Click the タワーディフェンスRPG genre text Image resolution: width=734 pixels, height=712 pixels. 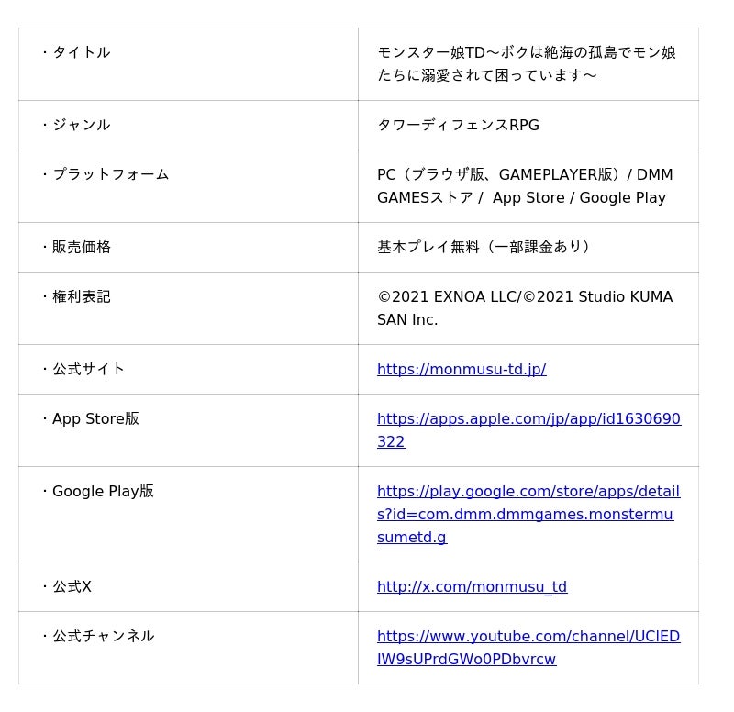458,125
